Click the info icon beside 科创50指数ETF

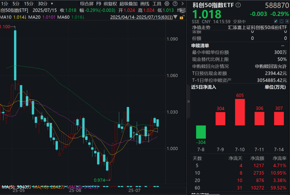tap(238, 4)
